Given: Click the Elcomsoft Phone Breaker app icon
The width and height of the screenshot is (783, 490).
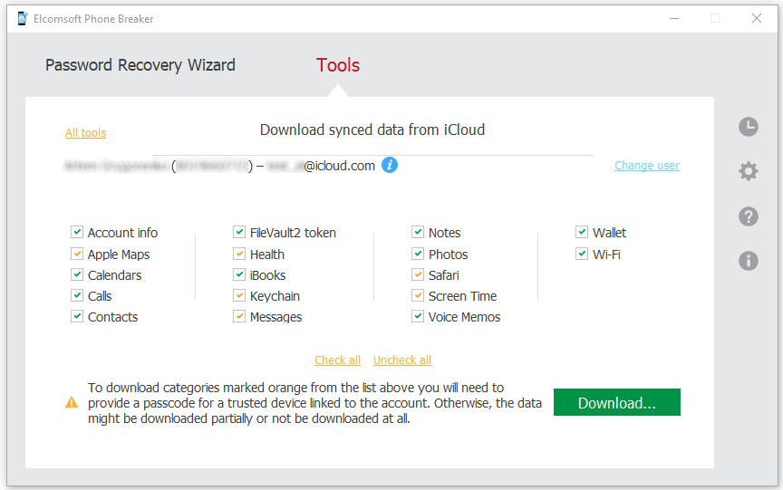Looking at the screenshot, I should pyautogui.click(x=22, y=18).
